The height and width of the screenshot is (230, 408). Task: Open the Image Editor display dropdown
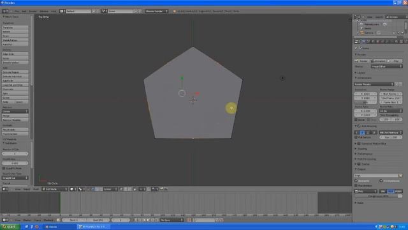click(387, 66)
